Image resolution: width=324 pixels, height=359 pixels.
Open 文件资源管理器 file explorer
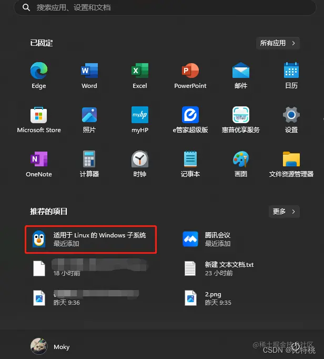[291, 164]
